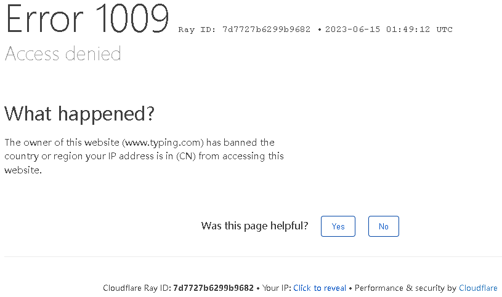Select the Ray ID next to the error title

coord(245,30)
